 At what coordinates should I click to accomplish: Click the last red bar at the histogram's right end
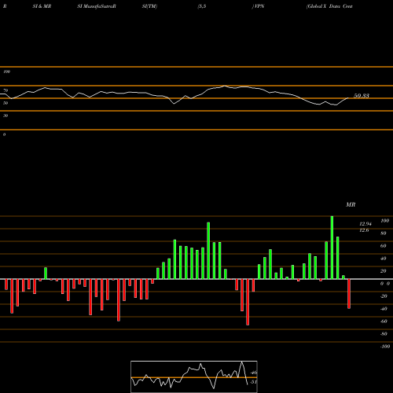[x=349, y=294]
